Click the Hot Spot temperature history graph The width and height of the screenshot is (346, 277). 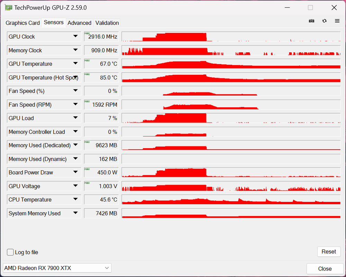pyautogui.click(x=231, y=77)
